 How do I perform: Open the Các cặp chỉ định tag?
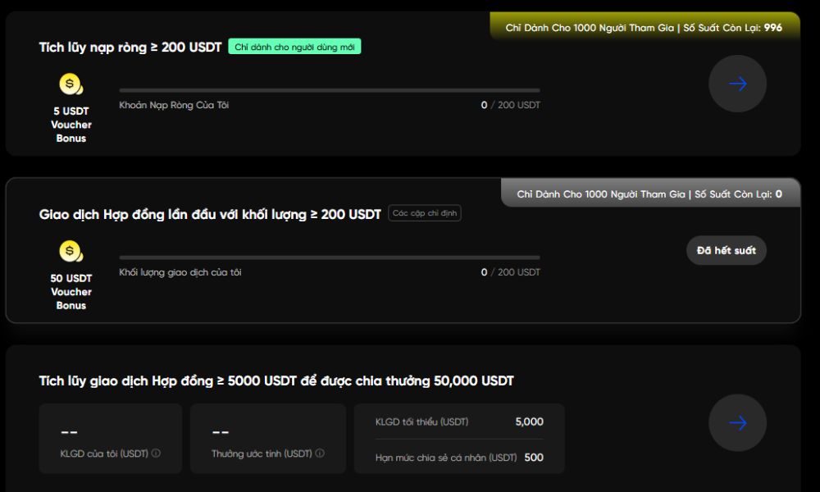pos(425,214)
